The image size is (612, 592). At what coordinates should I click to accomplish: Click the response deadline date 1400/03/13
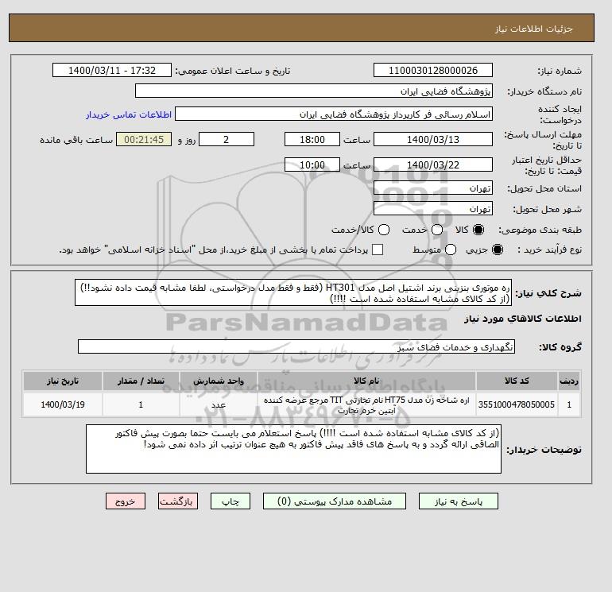(x=433, y=139)
